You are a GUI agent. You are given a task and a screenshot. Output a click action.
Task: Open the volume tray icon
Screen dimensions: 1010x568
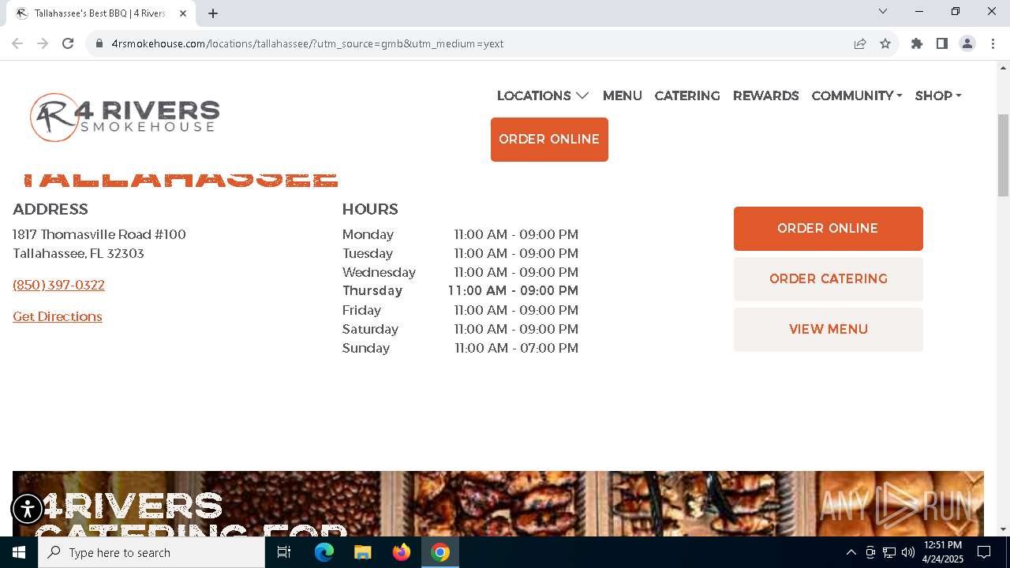(x=908, y=552)
